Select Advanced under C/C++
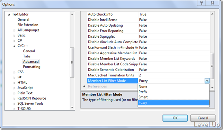 coord(31,62)
